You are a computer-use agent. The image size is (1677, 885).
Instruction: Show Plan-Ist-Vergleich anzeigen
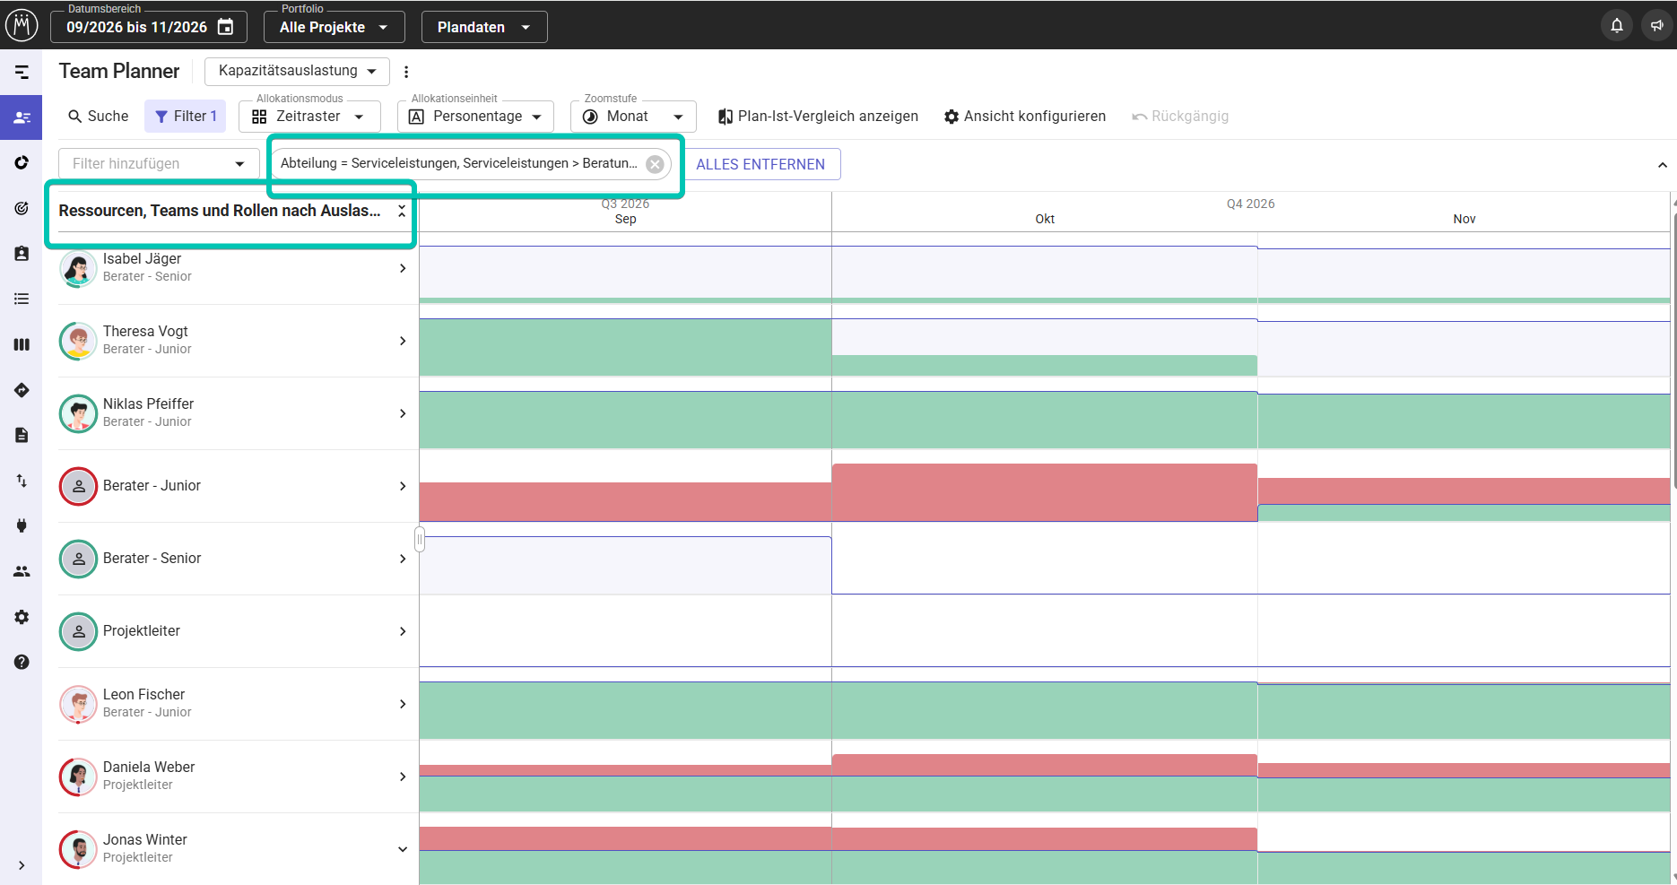pyautogui.click(x=818, y=117)
